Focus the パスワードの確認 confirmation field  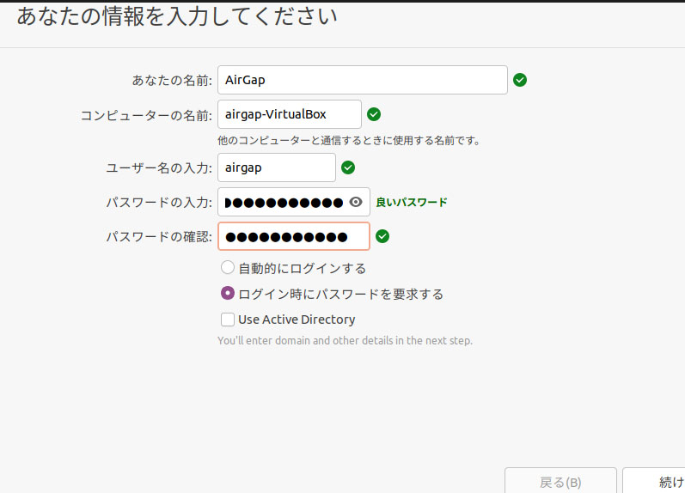[x=294, y=236]
